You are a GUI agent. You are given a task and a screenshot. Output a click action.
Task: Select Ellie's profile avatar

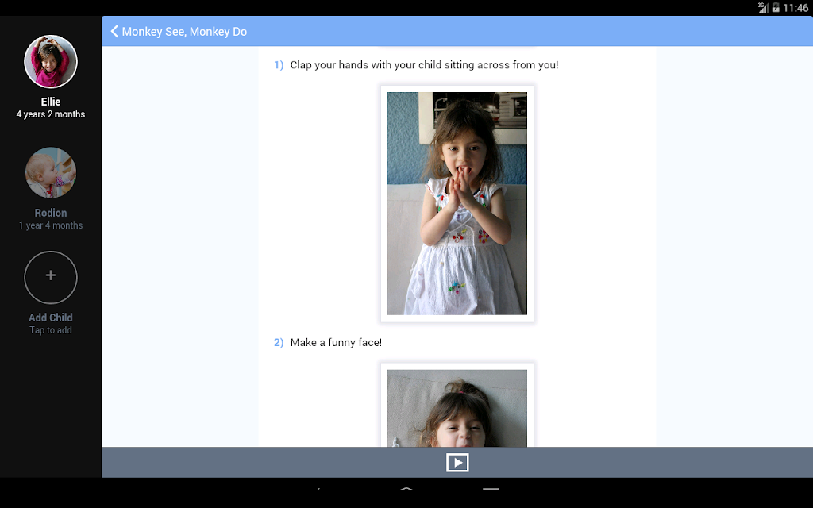(x=51, y=61)
